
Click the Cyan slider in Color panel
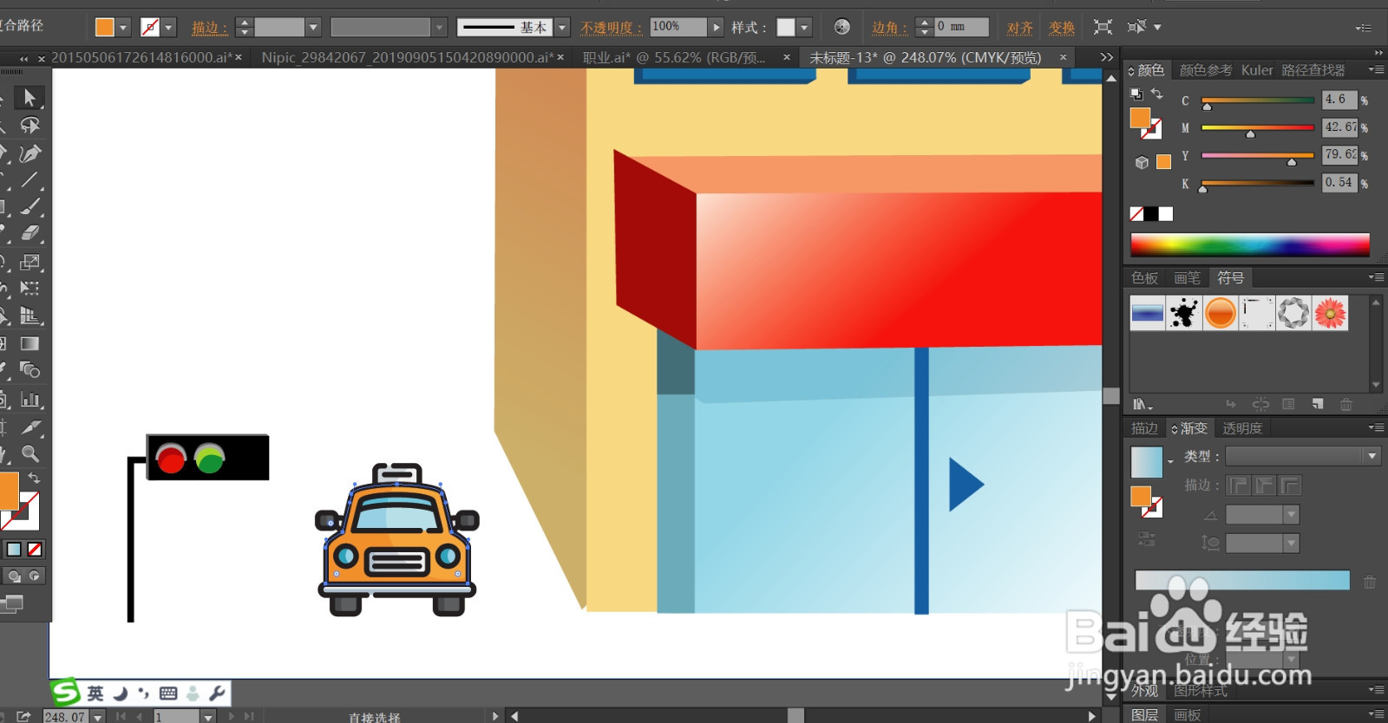point(1258,101)
